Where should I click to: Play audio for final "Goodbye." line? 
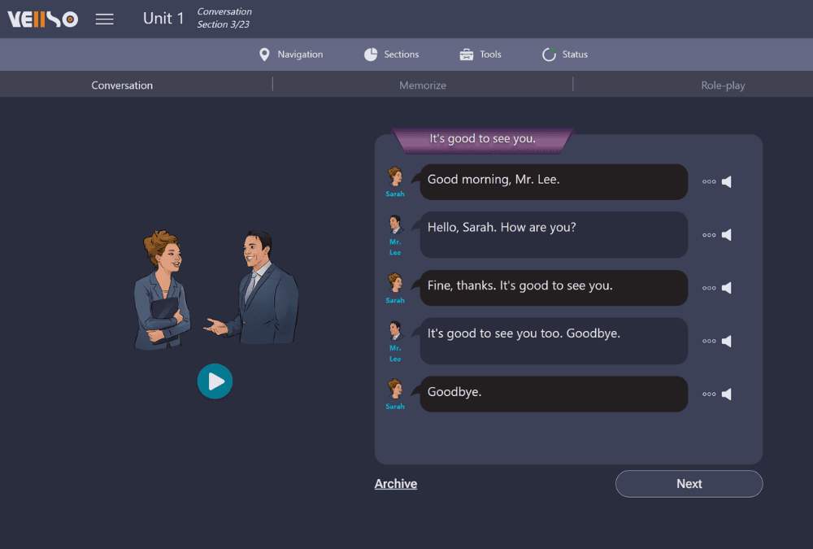coord(727,394)
